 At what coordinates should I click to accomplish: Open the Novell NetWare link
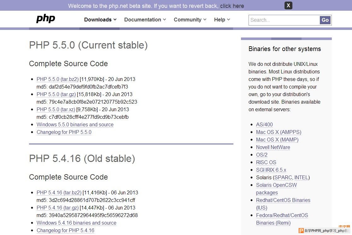[x=273, y=147]
